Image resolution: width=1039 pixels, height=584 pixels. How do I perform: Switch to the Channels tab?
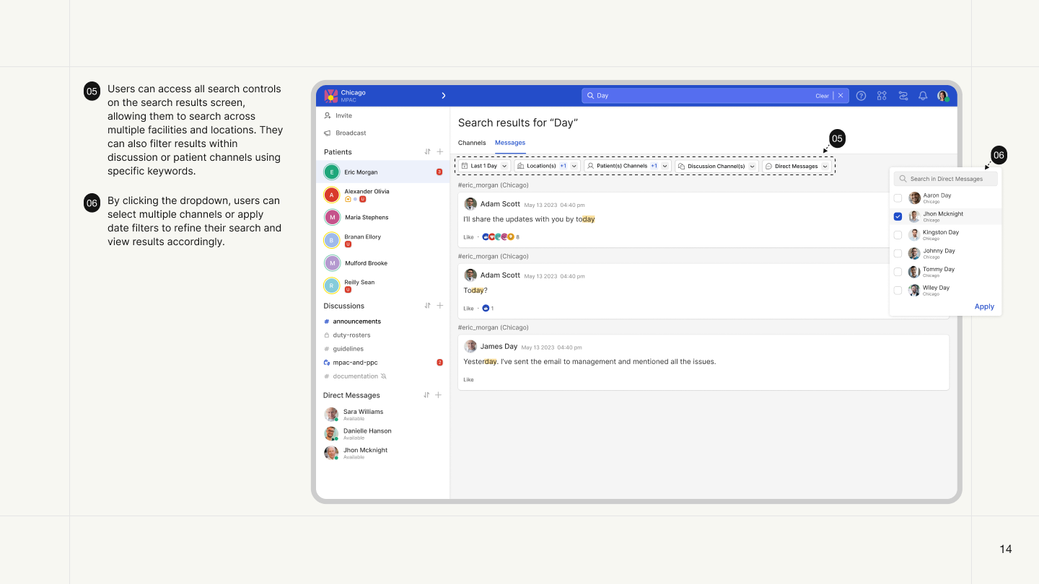[472, 143]
